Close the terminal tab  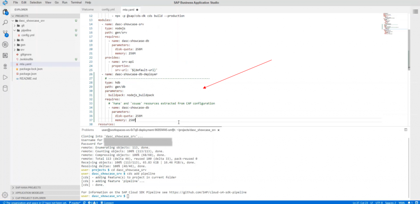(x=218, y=130)
